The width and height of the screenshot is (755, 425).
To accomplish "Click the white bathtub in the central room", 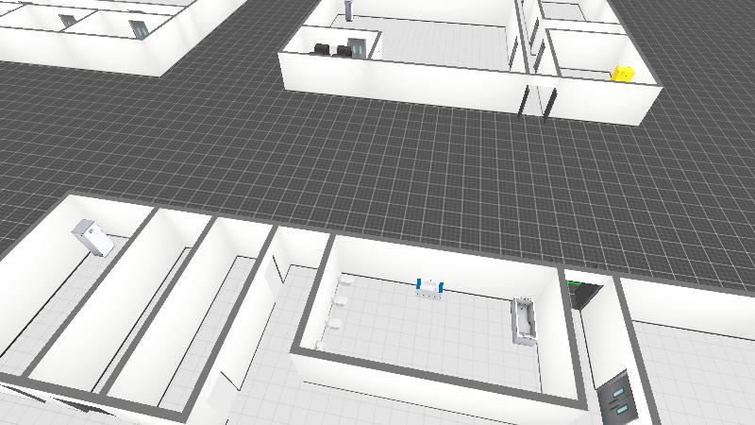I will [x=524, y=319].
